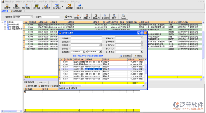Image resolution: width=206 pixels, height=113 pixels.
Task: Click the 关键字 search input field
Action: (51, 17)
